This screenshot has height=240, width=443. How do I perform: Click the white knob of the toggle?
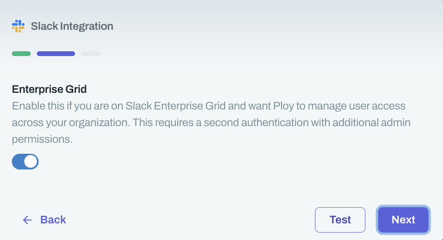coord(31,162)
